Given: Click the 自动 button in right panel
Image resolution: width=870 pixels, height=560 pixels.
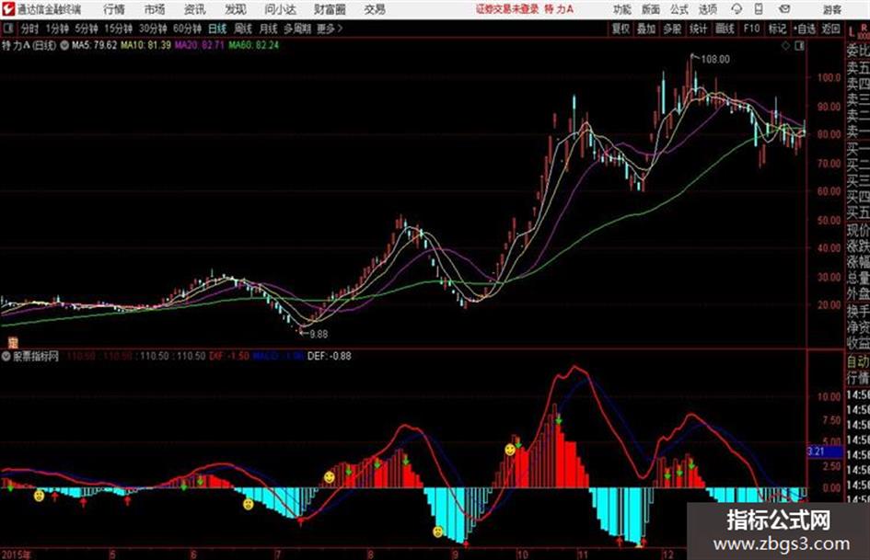Looking at the screenshot, I should [858, 361].
